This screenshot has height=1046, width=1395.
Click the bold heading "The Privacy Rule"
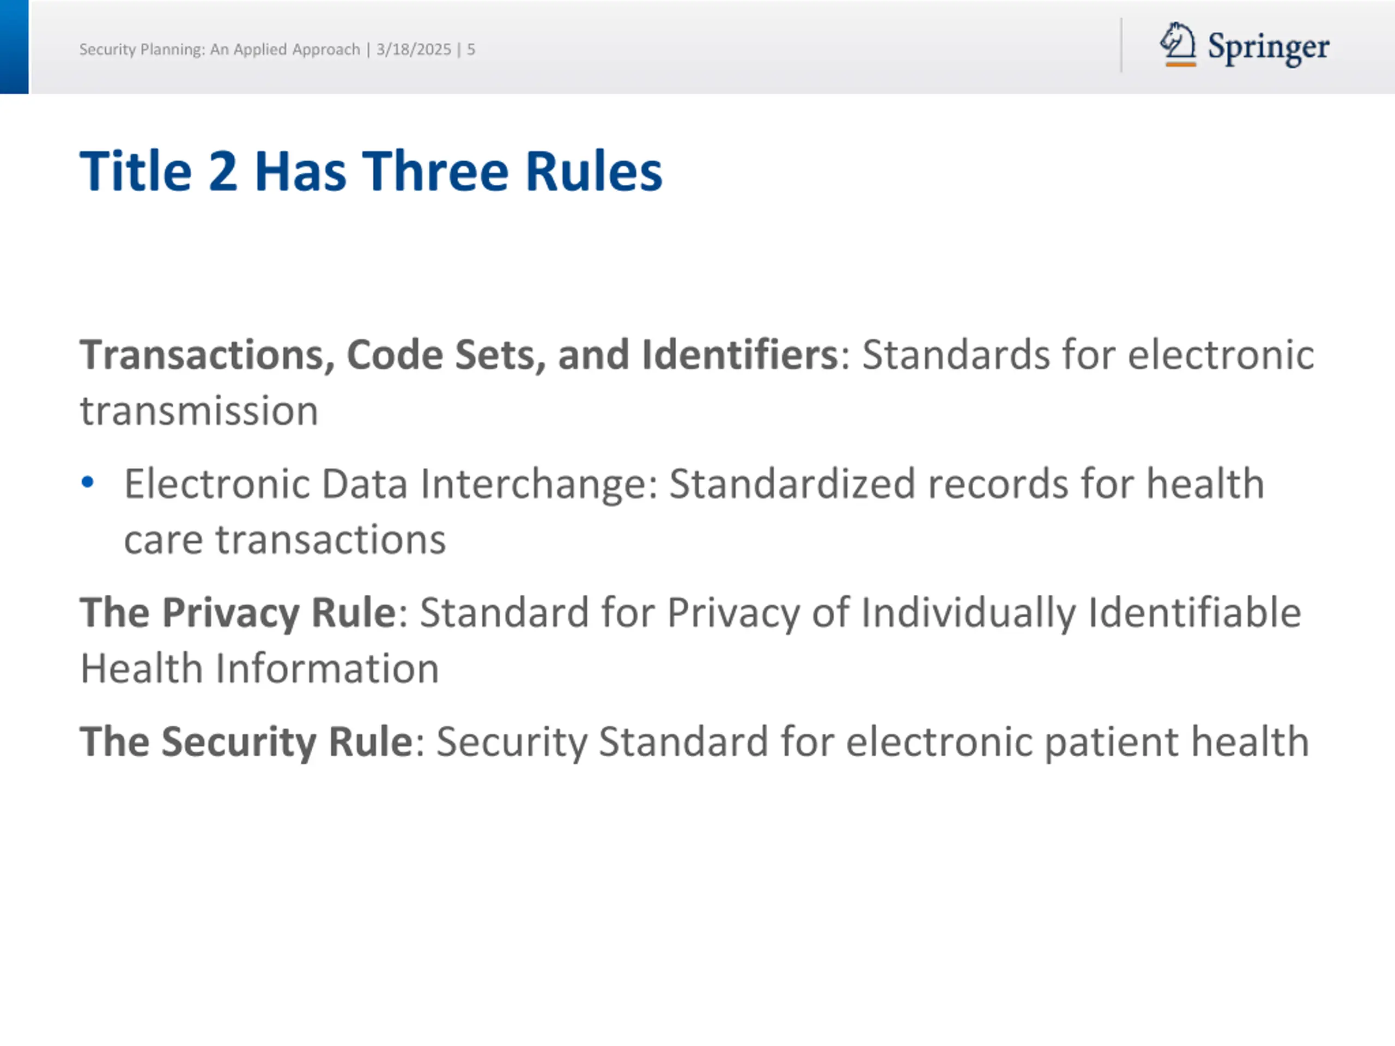click(x=238, y=612)
